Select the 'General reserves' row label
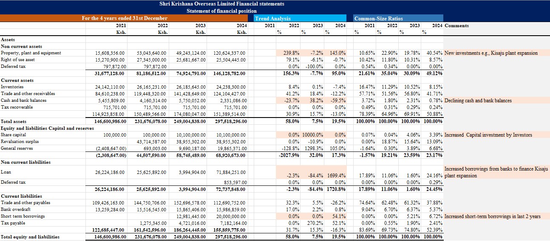 tap(17, 149)
